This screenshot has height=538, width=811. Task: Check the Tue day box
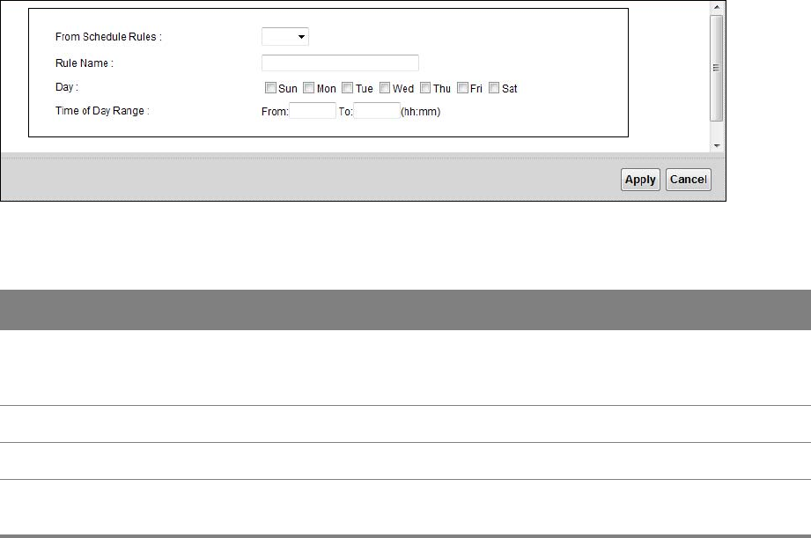348,88
